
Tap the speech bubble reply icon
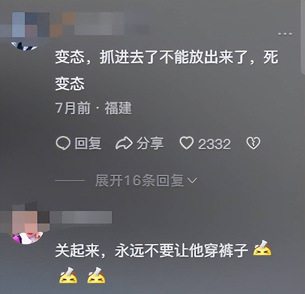click(63, 143)
